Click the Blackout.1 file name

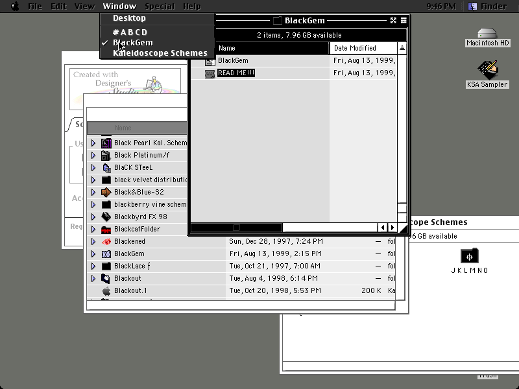click(x=130, y=290)
